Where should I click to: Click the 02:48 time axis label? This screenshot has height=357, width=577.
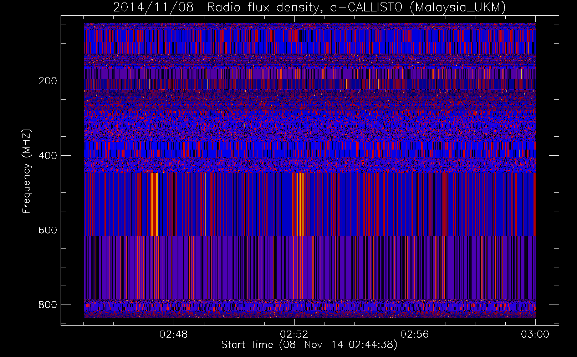click(x=174, y=335)
